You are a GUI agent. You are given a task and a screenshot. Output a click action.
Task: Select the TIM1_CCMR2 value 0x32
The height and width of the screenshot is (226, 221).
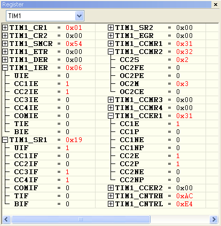[x=185, y=52]
